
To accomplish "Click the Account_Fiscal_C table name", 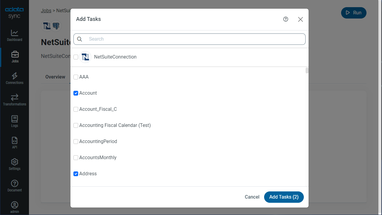I will (x=98, y=109).
